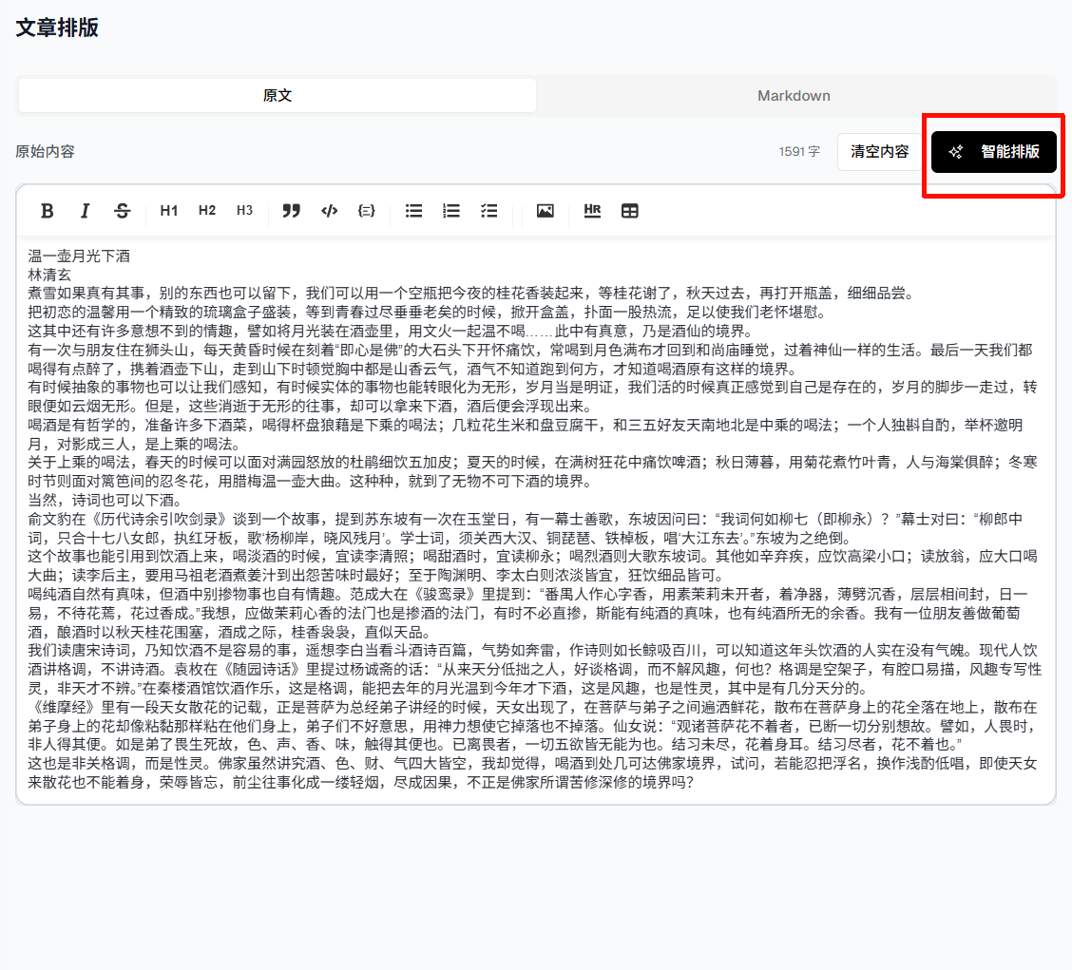Insert a table
This screenshot has height=970, width=1072.
(630, 211)
